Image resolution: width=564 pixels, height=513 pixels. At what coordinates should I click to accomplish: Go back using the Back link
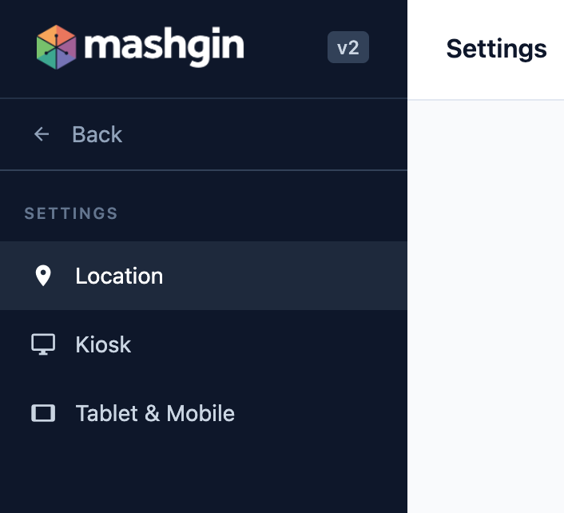pos(97,134)
